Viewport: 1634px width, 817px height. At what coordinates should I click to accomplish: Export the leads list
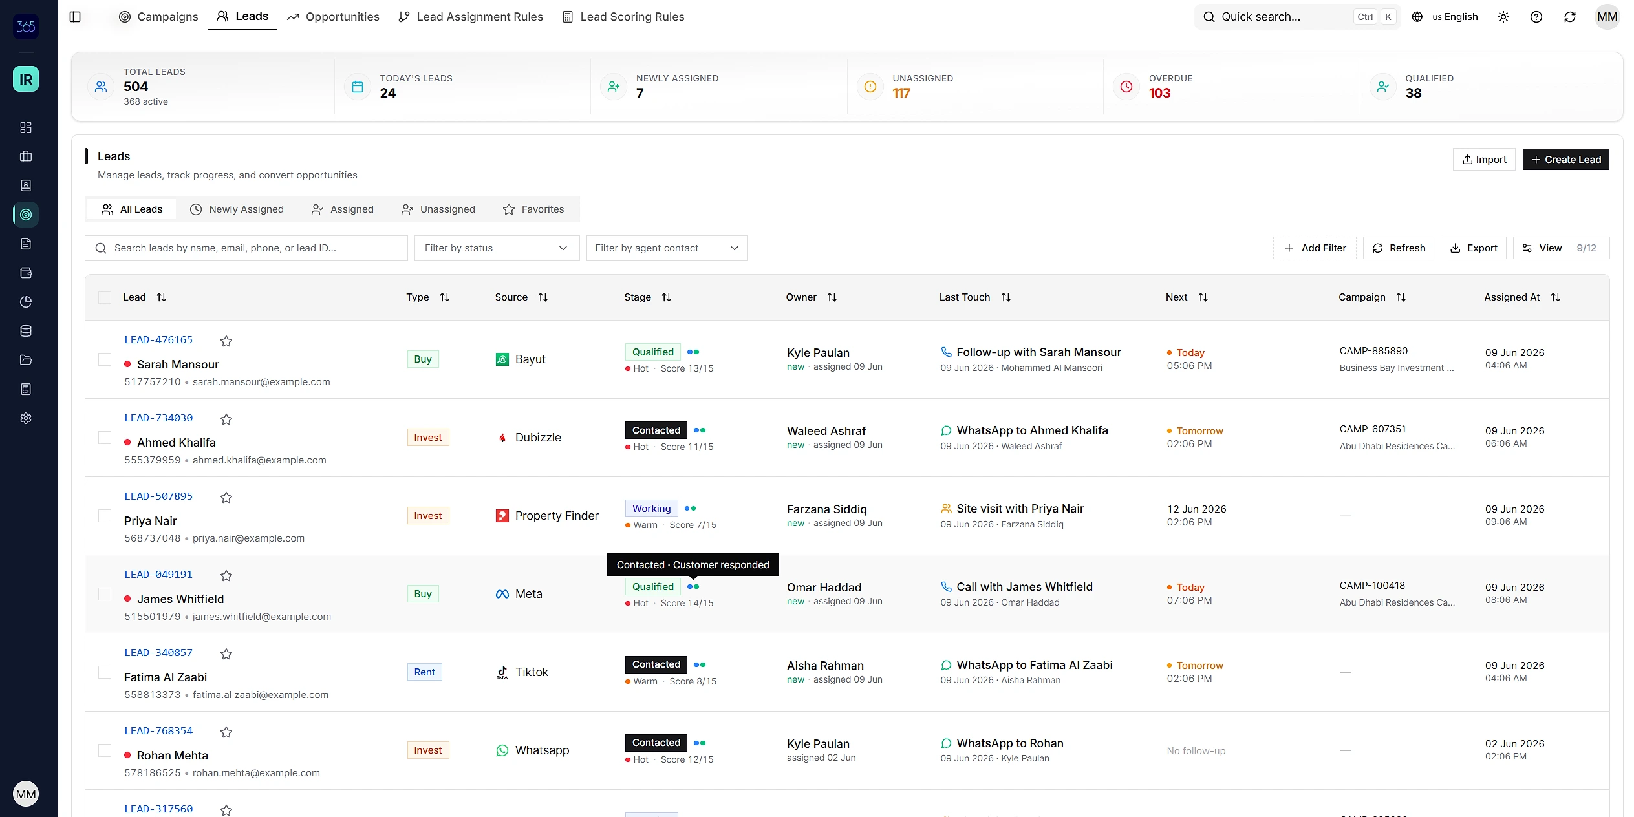(x=1474, y=248)
